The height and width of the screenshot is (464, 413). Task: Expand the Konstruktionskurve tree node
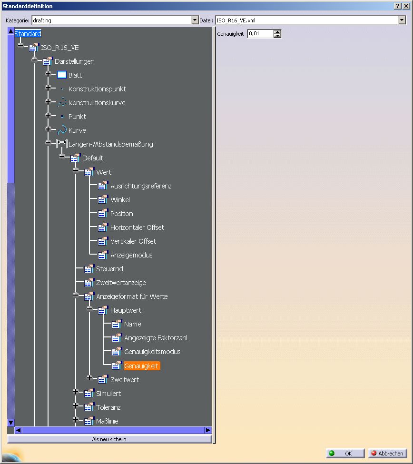(x=48, y=101)
